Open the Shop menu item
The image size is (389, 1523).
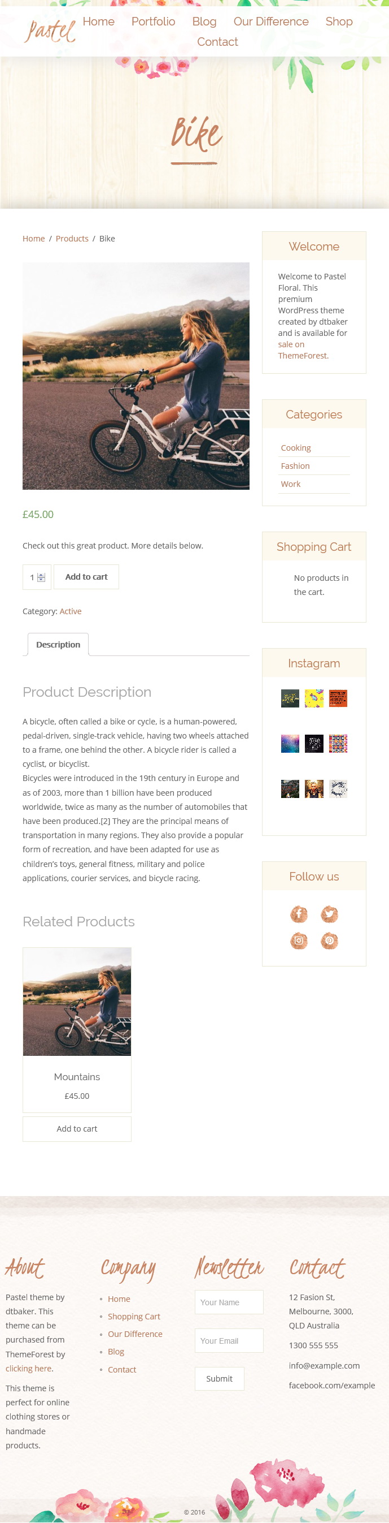coord(339,21)
